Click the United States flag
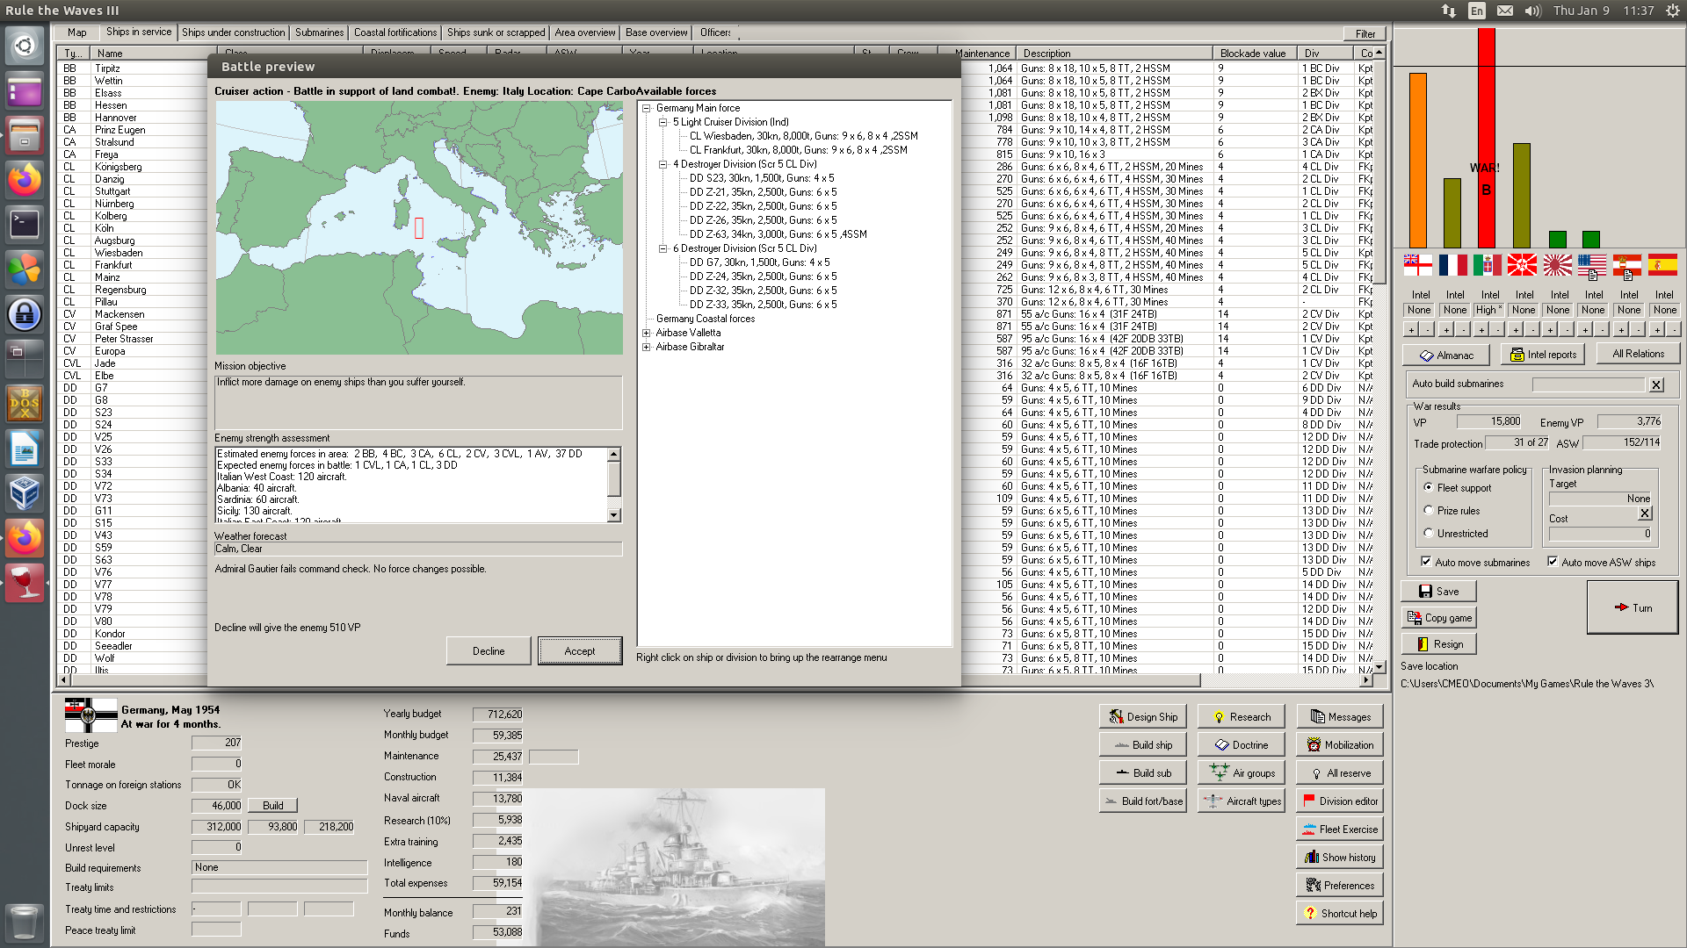 (1591, 264)
